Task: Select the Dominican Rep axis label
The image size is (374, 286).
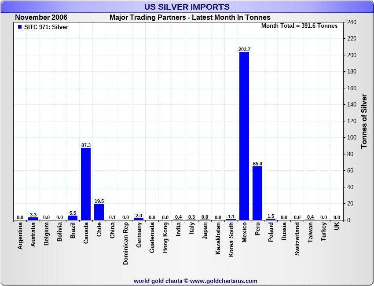Action: point(126,243)
